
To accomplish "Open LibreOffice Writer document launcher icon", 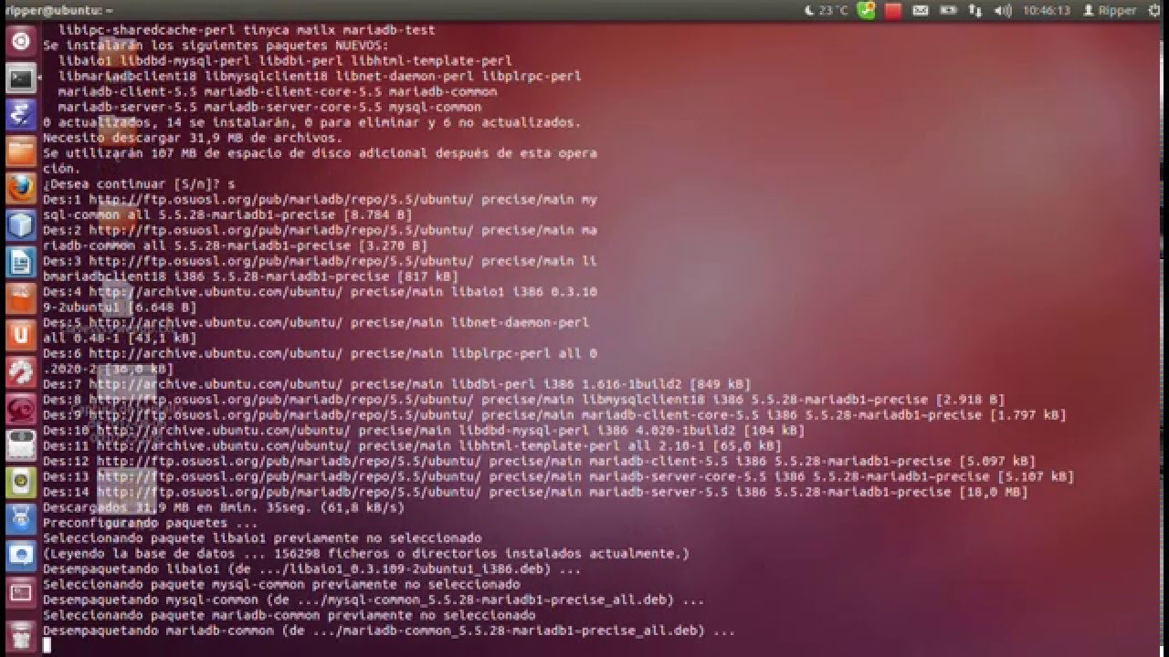I will [x=21, y=262].
